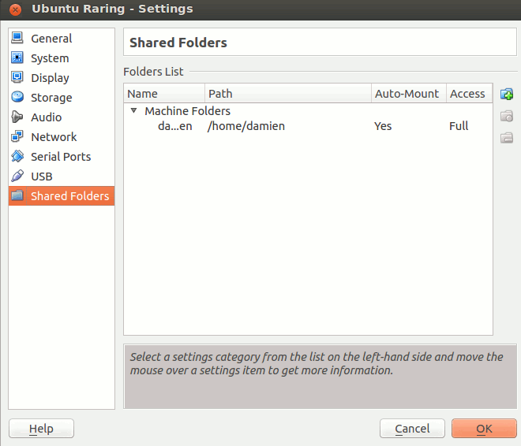The height and width of the screenshot is (446, 521).
Task: Open Serial Ports settings
Action: (61, 157)
